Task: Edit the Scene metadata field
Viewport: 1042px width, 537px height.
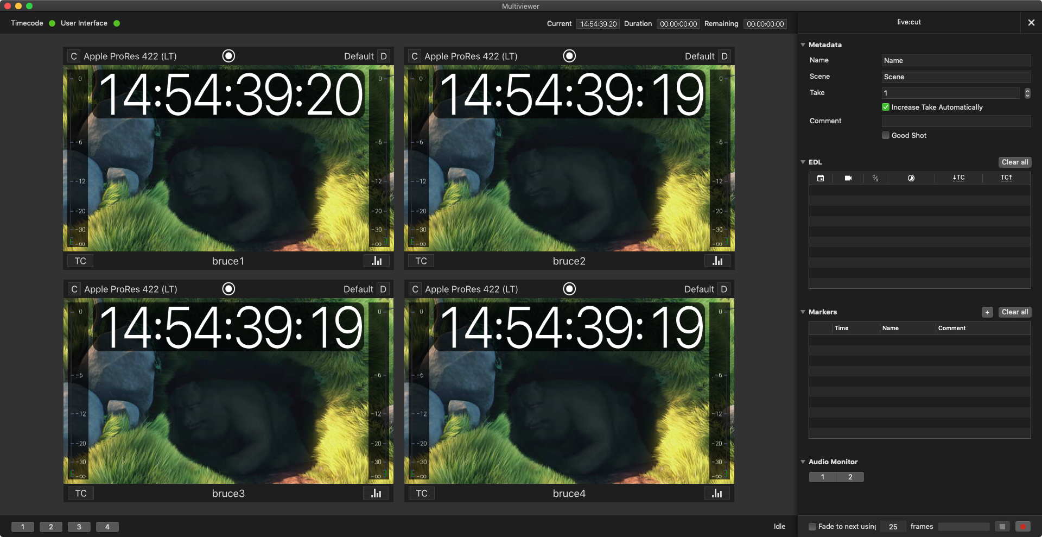Action: click(956, 77)
